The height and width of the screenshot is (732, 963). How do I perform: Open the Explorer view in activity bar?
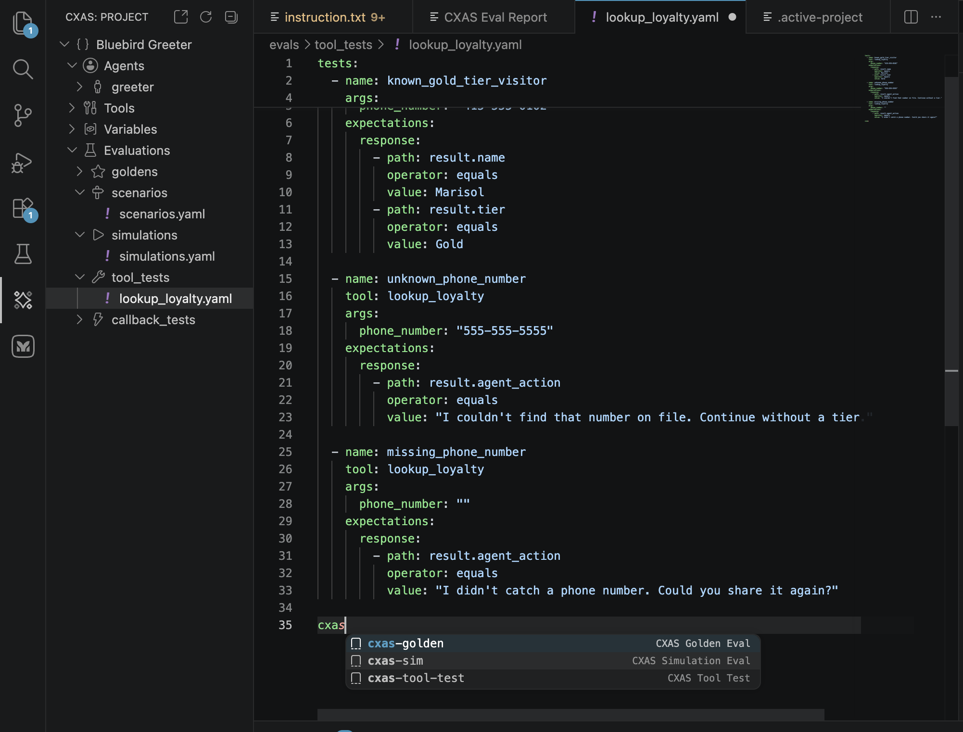point(23,23)
